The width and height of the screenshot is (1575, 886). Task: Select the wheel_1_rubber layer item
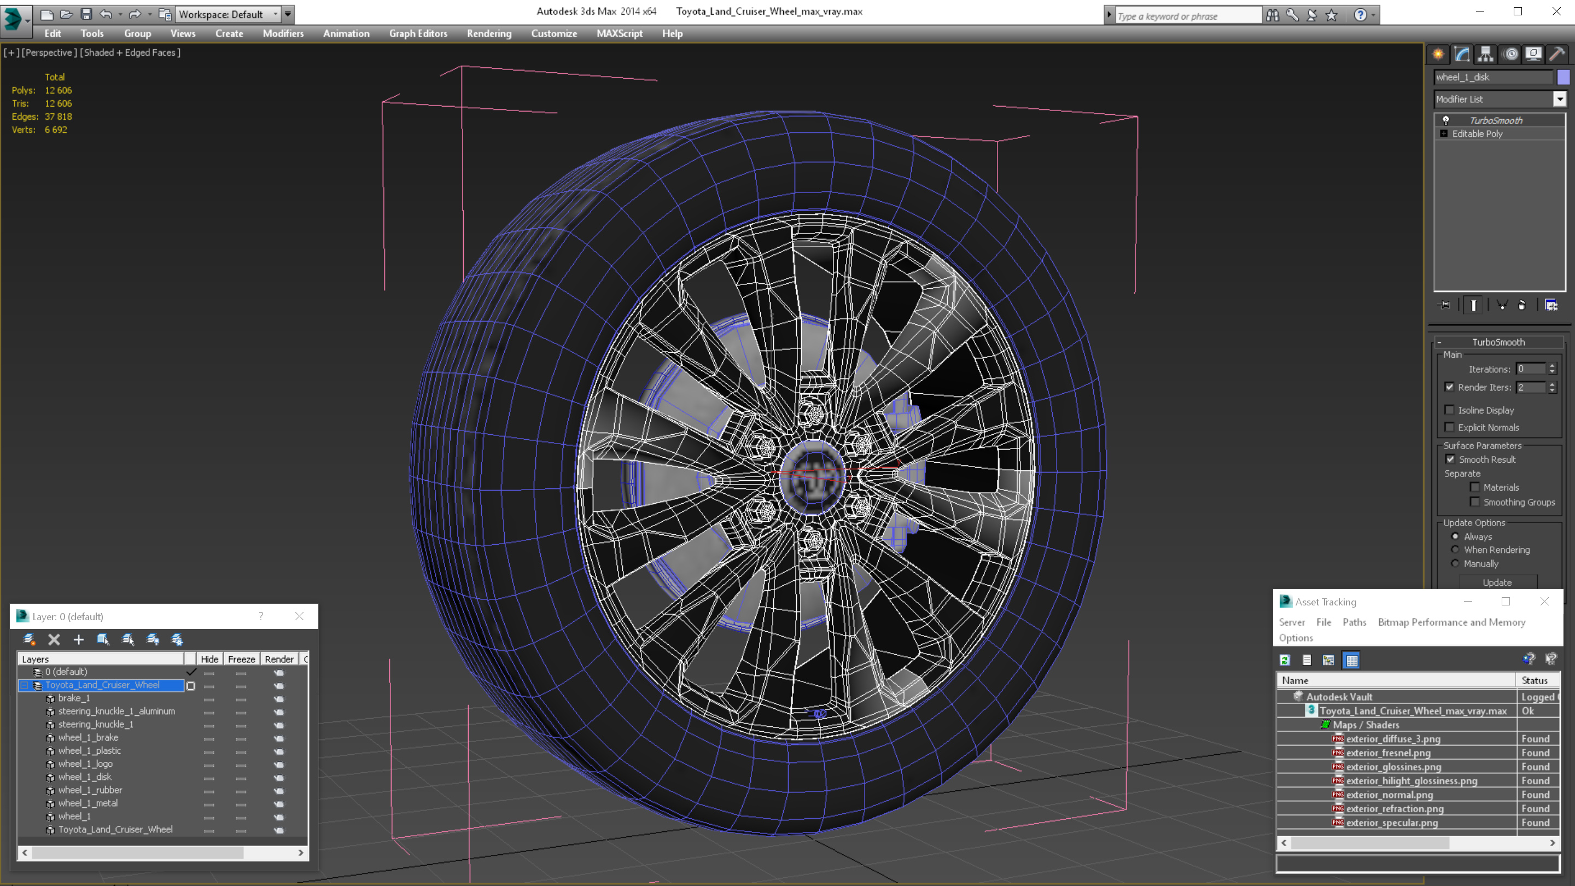point(90,790)
